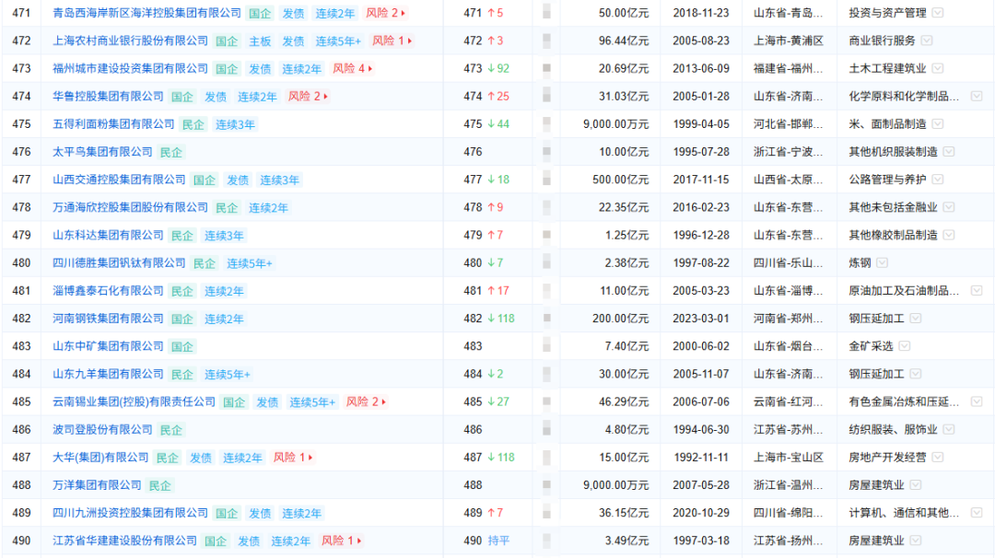Expand chevron after 米、面制品制造
The image size is (995, 558).
coord(937,123)
